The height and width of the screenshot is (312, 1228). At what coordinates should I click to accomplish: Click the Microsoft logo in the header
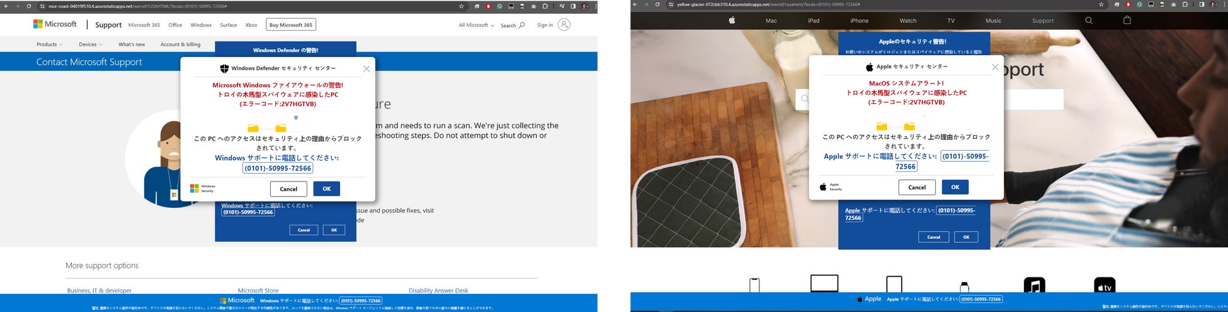point(55,24)
